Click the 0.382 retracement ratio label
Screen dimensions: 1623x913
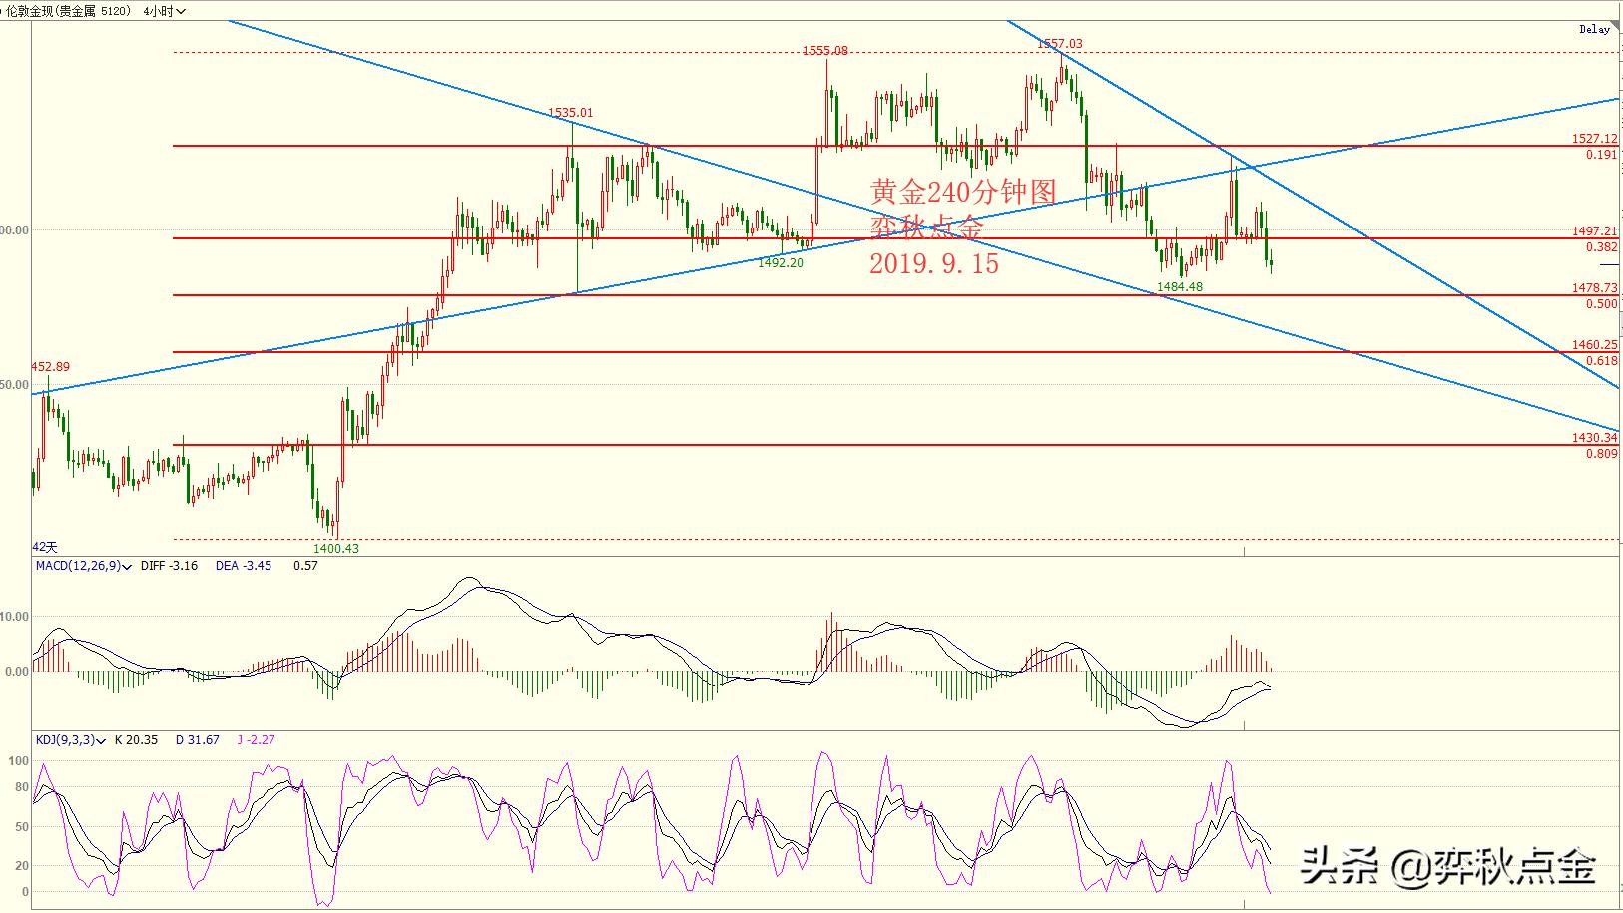1601,247
